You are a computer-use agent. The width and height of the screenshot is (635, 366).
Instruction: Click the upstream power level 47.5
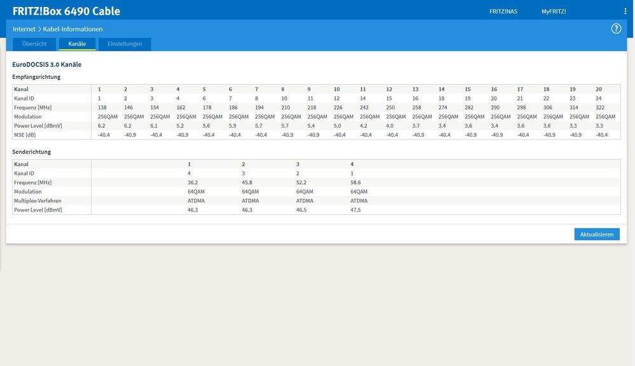pyautogui.click(x=355, y=210)
